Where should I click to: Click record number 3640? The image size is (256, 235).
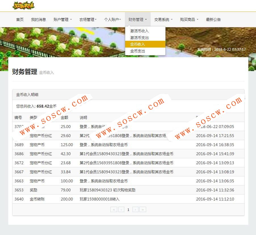tap(19, 199)
